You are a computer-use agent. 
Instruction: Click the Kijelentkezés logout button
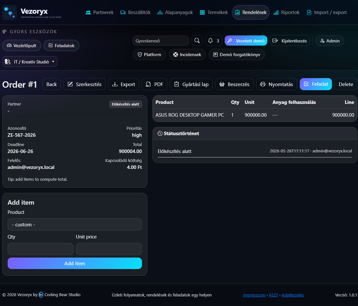click(x=290, y=41)
